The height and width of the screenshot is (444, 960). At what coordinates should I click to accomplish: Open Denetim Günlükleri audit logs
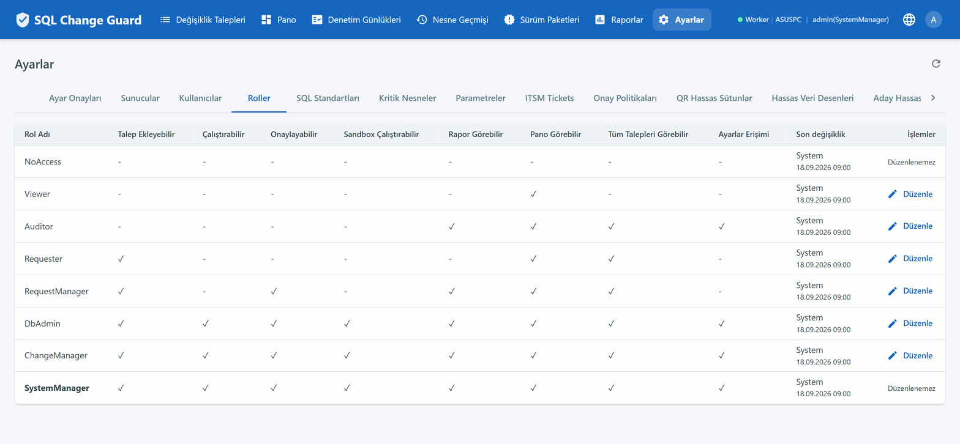click(356, 20)
